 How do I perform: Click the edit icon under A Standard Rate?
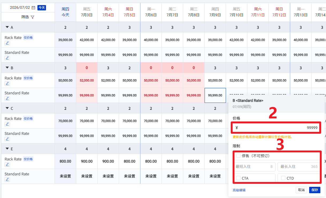click(7, 58)
